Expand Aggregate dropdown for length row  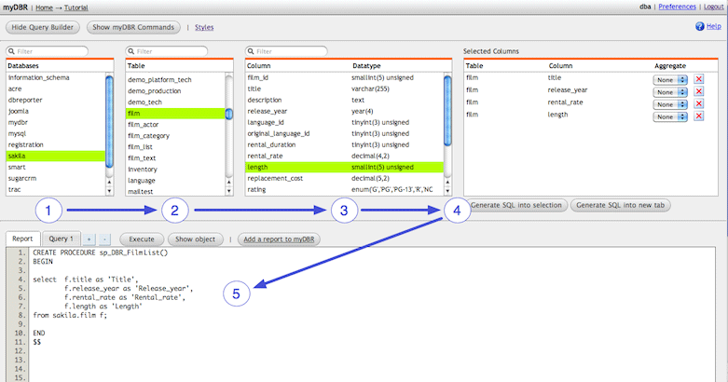(670, 116)
